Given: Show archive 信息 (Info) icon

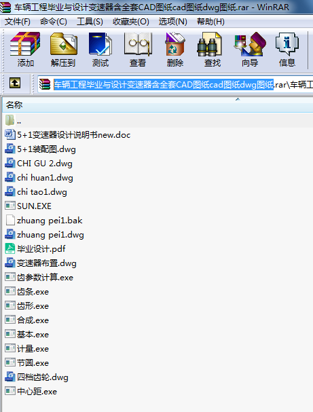Looking at the screenshot, I should [x=287, y=50].
